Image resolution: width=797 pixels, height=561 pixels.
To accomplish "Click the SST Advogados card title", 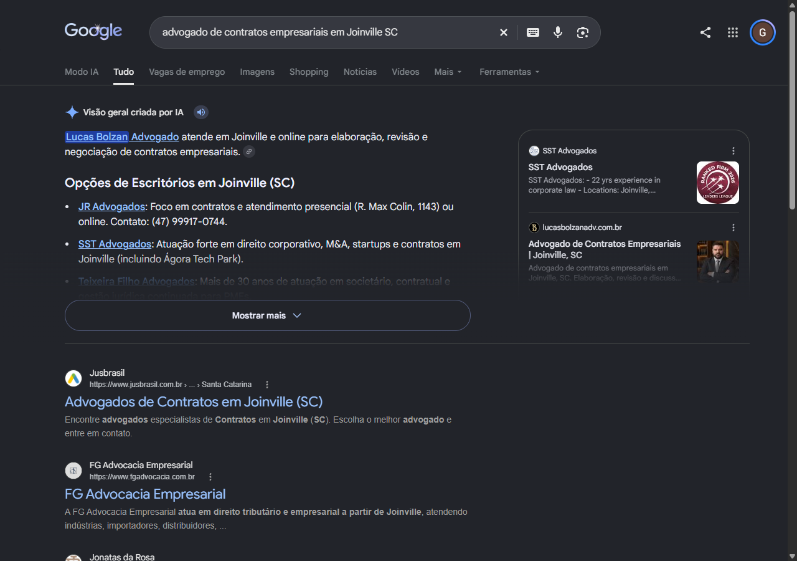I will click(560, 167).
